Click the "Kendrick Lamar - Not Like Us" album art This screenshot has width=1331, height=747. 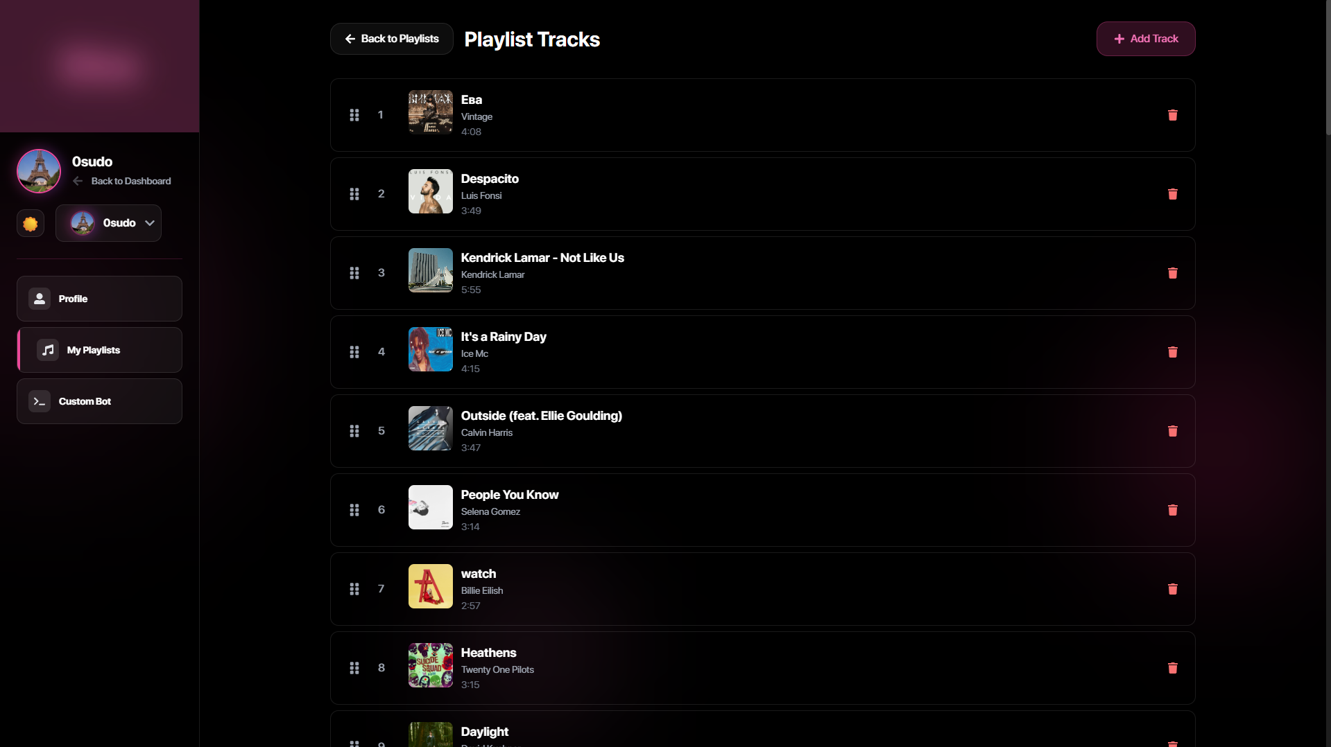(430, 270)
